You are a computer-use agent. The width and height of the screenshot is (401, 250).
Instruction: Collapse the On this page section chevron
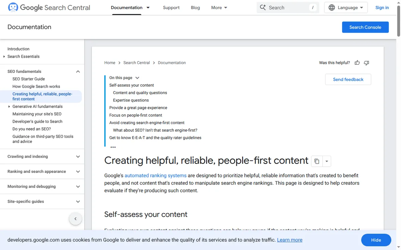137,78
